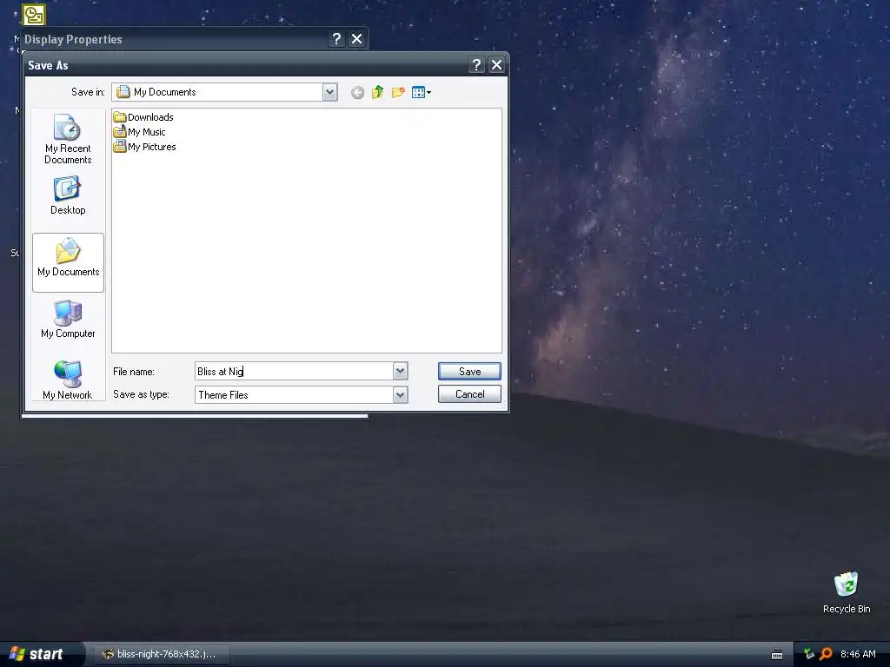
Task: Click the Save button
Action: (469, 372)
